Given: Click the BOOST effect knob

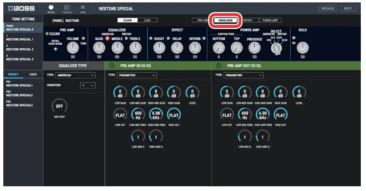Looking at the screenshot, I should coord(159,48).
